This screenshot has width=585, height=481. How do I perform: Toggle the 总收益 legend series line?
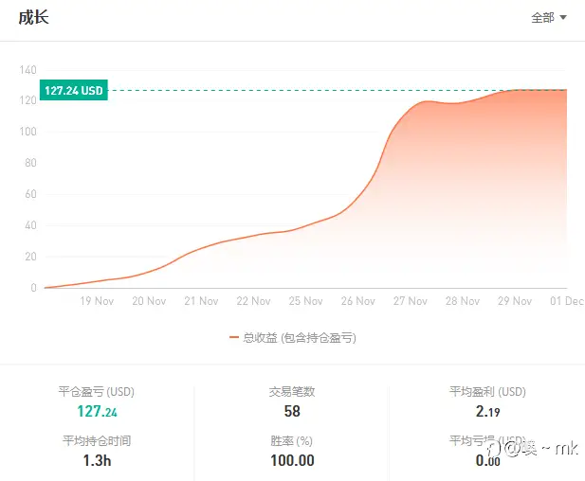(x=293, y=338)
